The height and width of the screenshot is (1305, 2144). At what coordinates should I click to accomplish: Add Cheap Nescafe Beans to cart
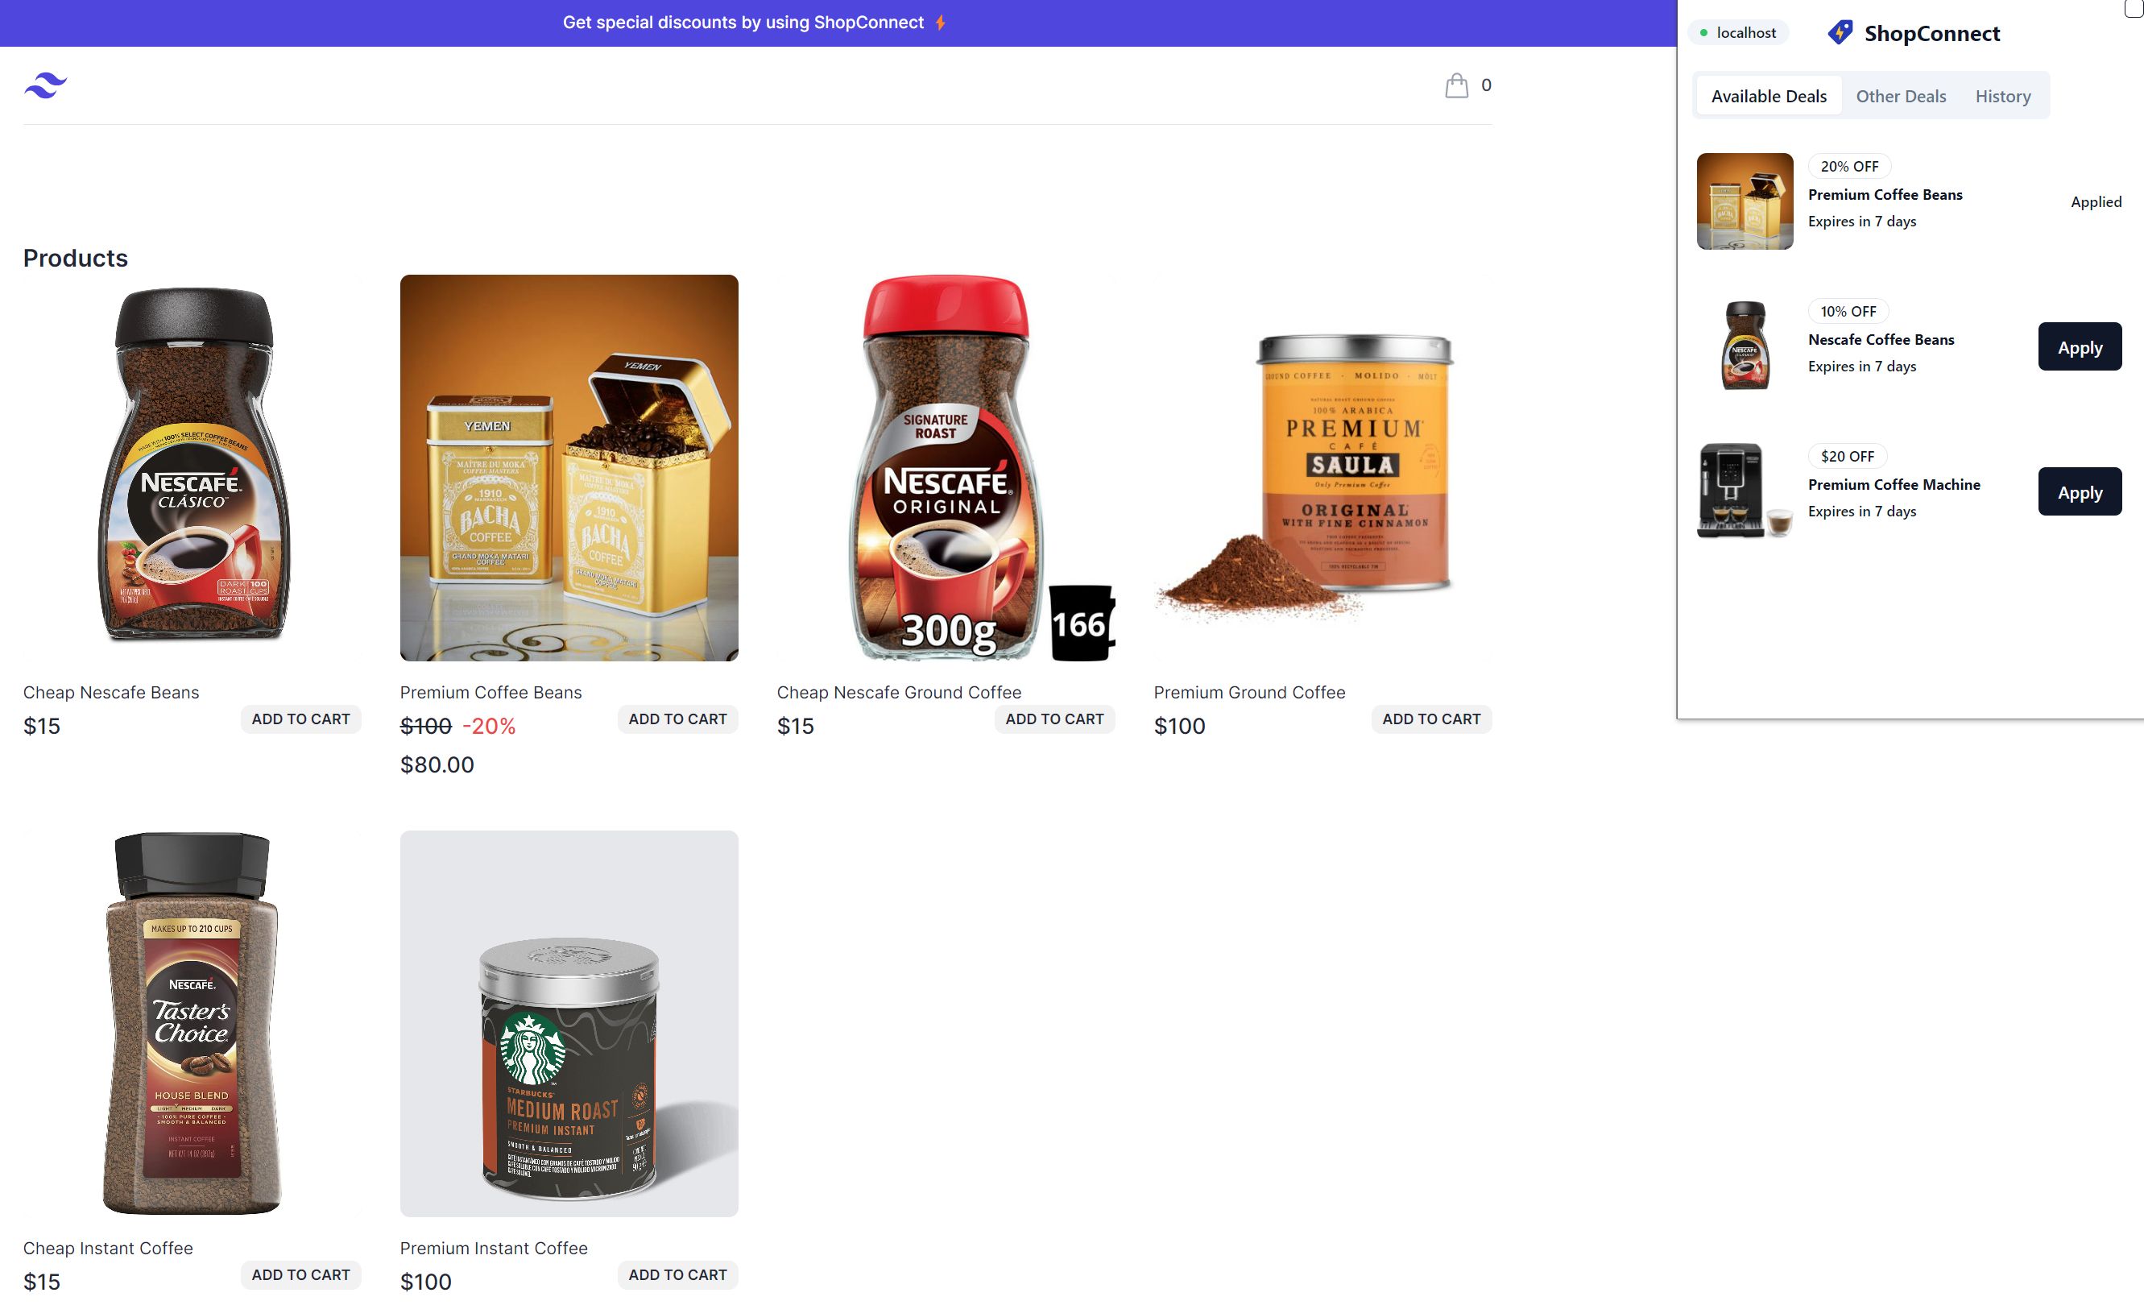300,719
